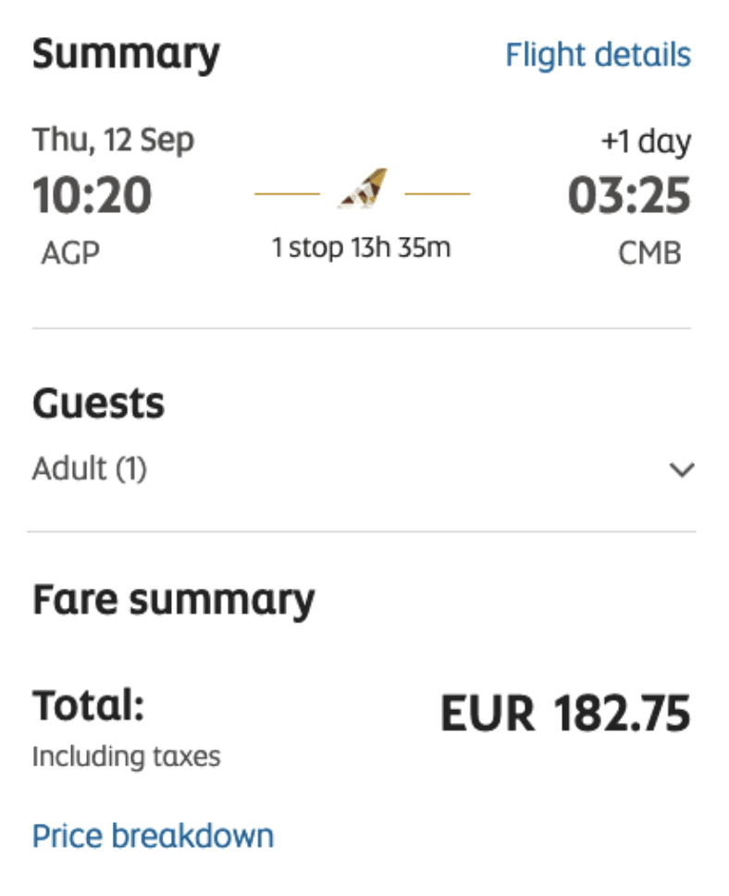Click the Thu, 12 Sep departure date
Screen dimensions: 729x896
(113, 141)
